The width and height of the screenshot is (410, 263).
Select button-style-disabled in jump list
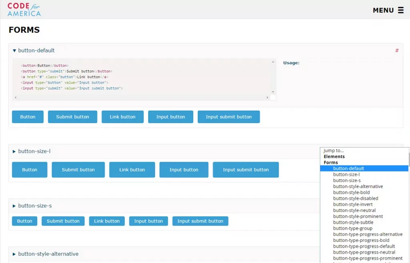pos(364,199)
